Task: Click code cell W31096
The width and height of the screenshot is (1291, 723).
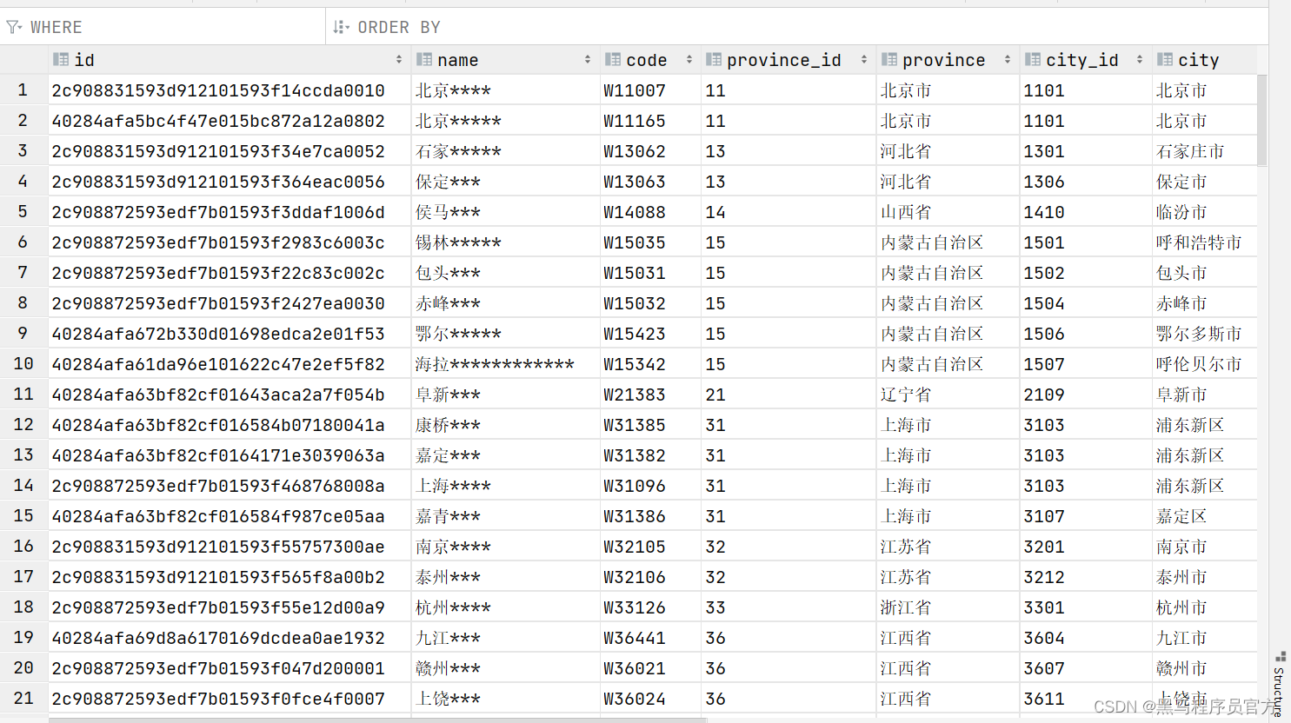Action: pyautogui.click(x=650, y=486)
